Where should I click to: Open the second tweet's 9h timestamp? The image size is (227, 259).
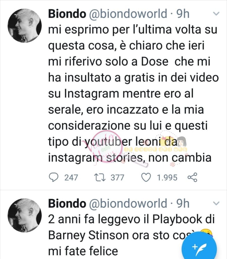click(183, 203)
